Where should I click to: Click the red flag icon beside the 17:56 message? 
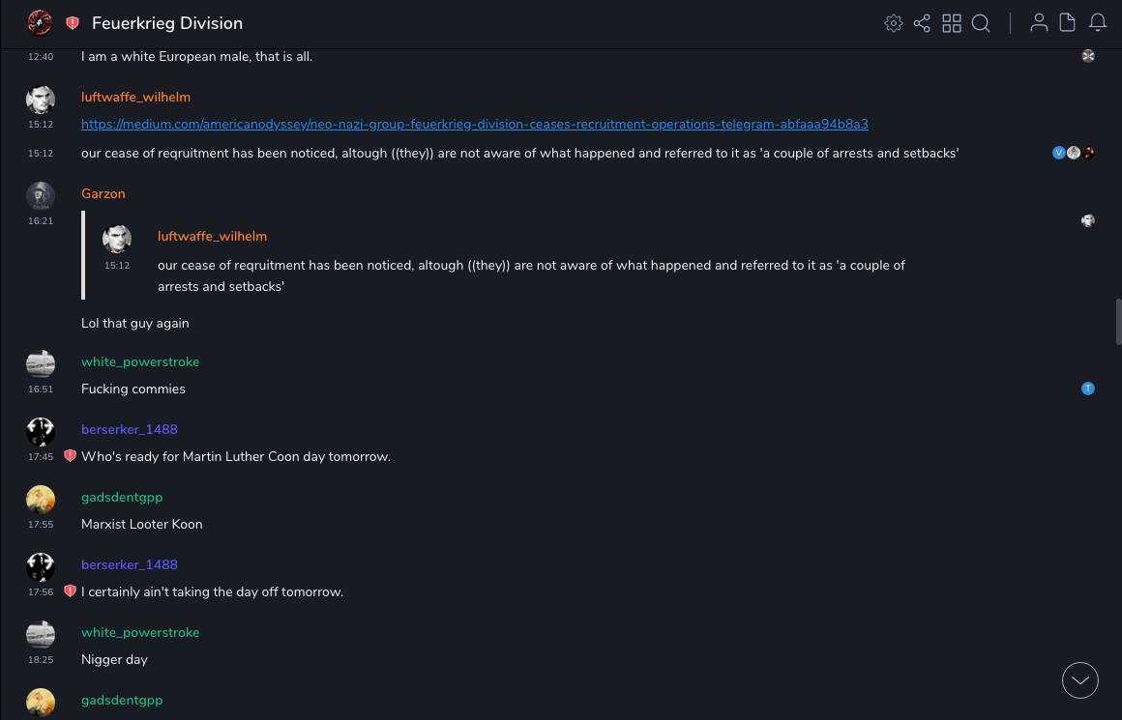[70, 591]
